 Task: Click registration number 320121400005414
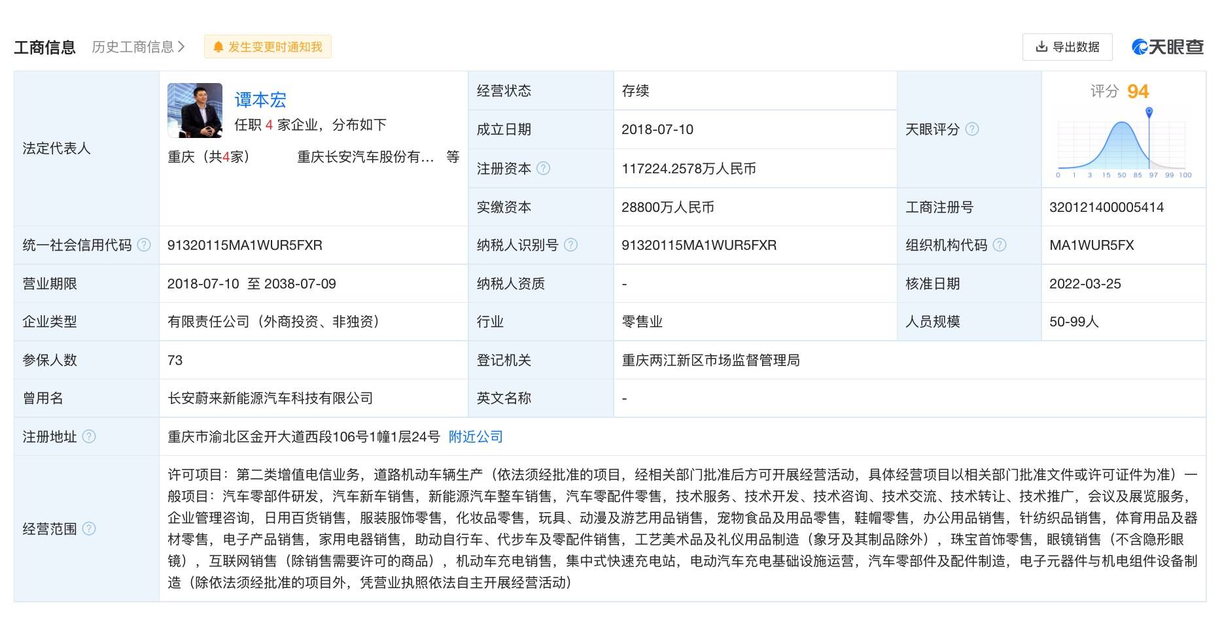[1107, 207]
